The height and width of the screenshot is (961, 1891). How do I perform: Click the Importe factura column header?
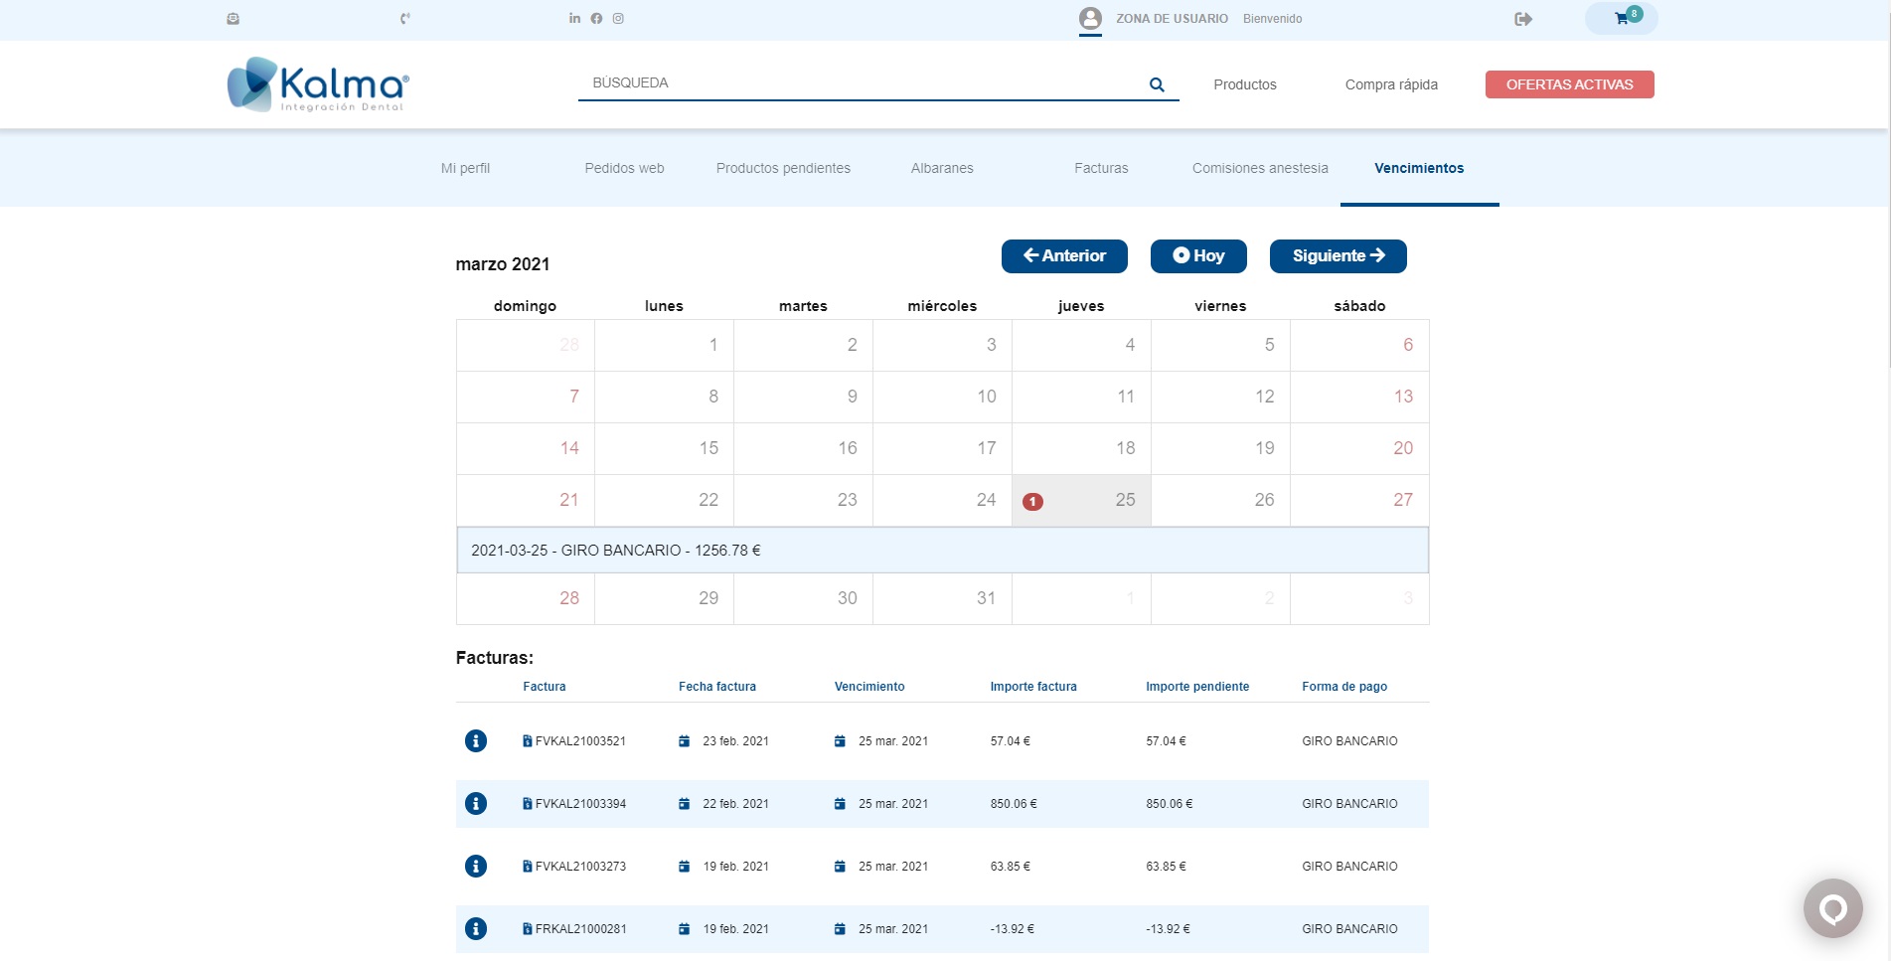1033,687
